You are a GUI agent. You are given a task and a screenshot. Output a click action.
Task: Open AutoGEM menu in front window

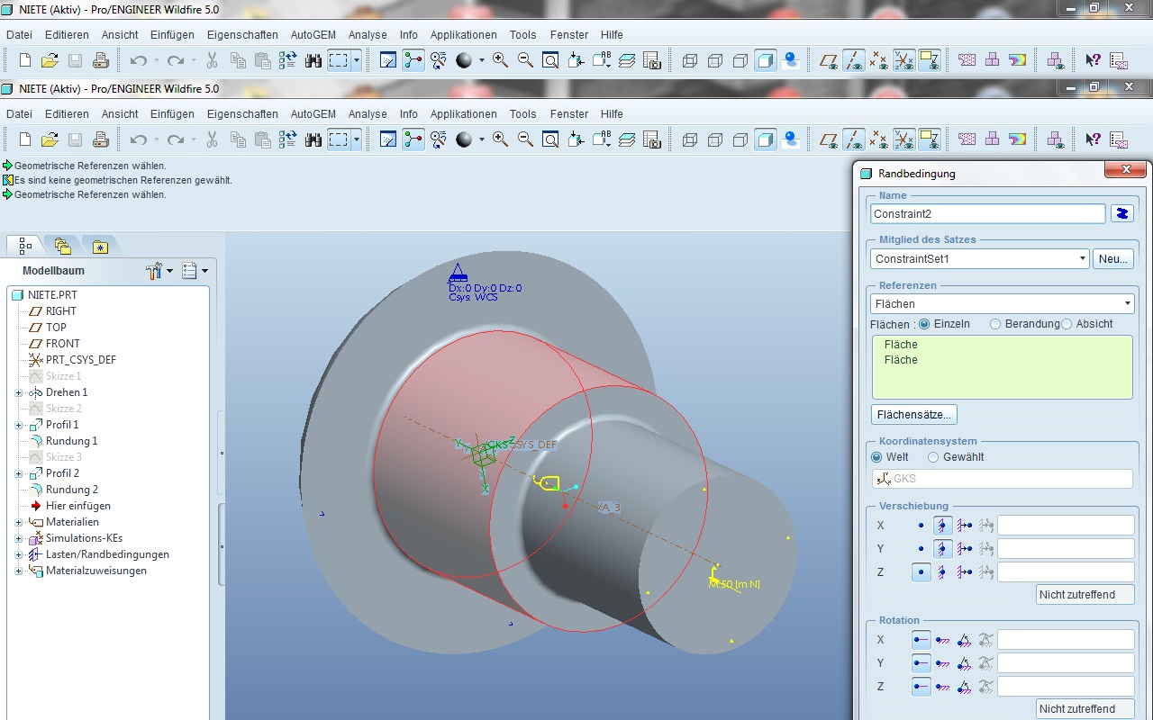[x=313, y=114]
